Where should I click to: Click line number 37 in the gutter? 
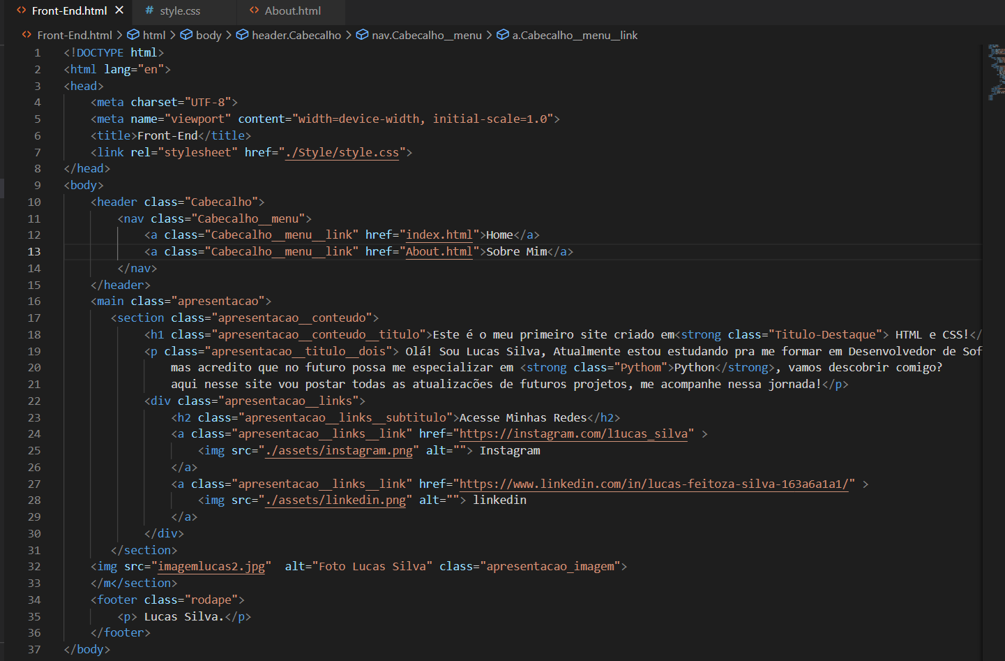point(34,650)
